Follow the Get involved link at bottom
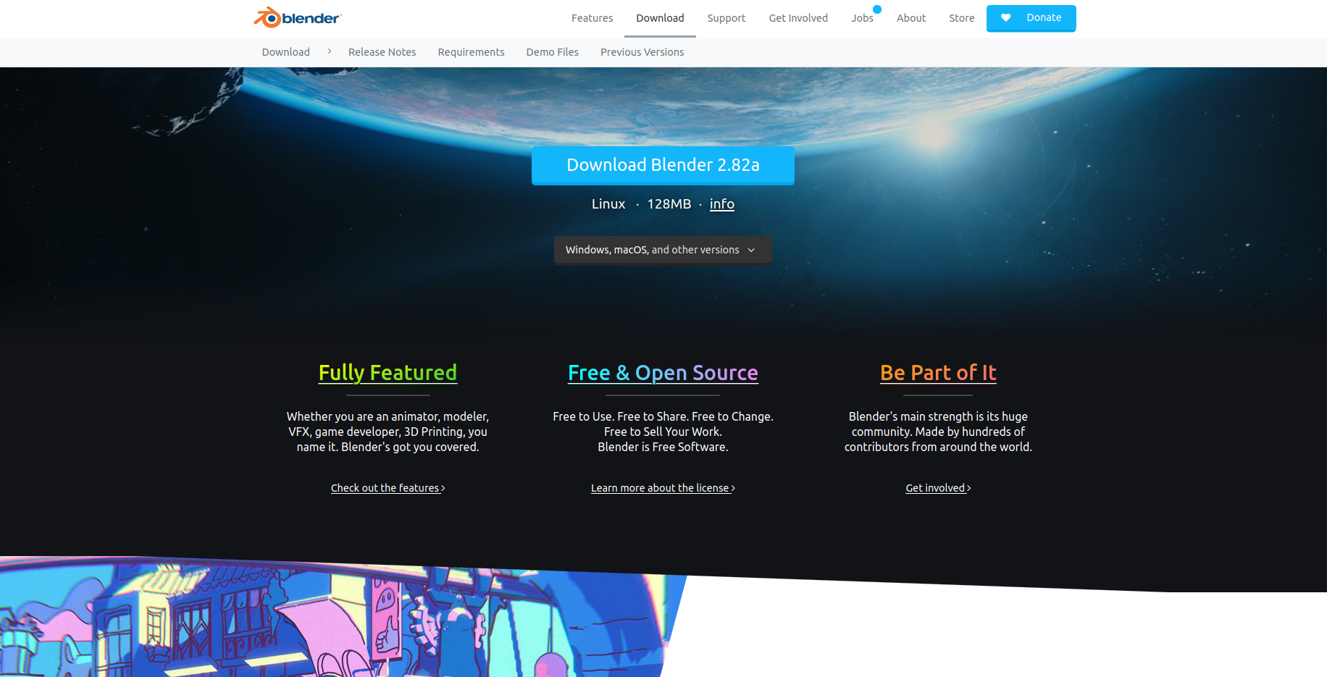The image size is (1327, 677). (x=938, y=488)
